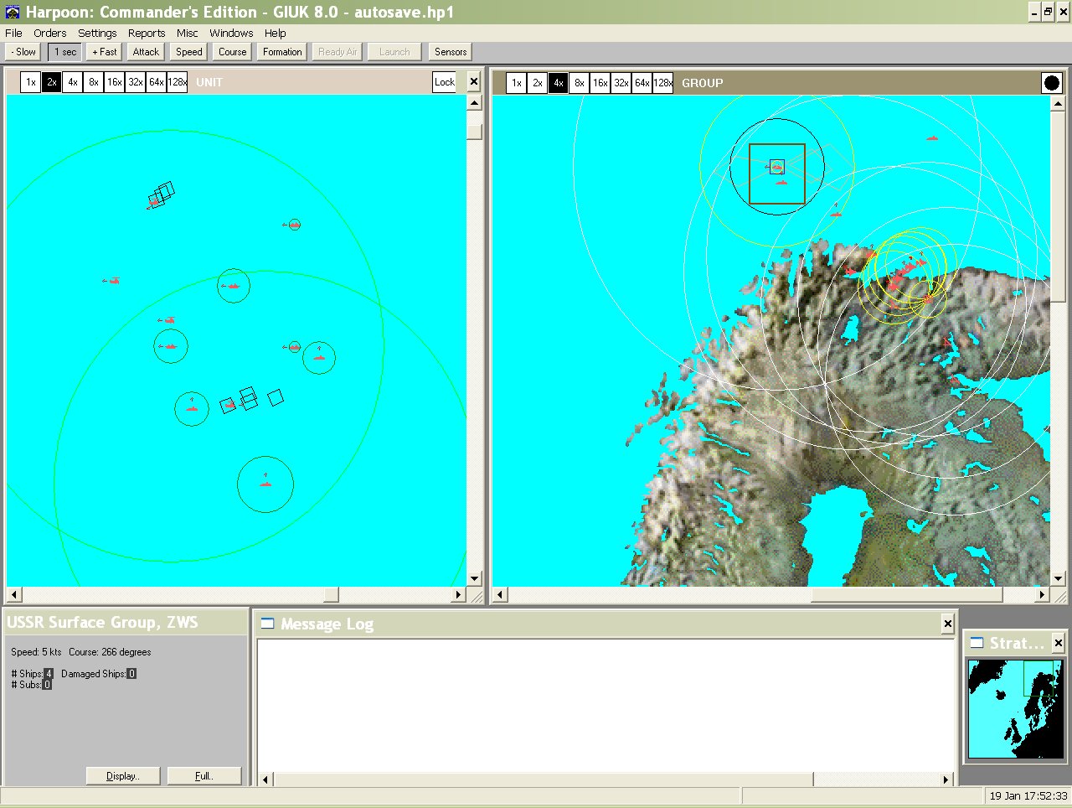Click Unit window scroll up arrow
The width and height of the screenshot is (1072, 808).
(x=474, y=103)
